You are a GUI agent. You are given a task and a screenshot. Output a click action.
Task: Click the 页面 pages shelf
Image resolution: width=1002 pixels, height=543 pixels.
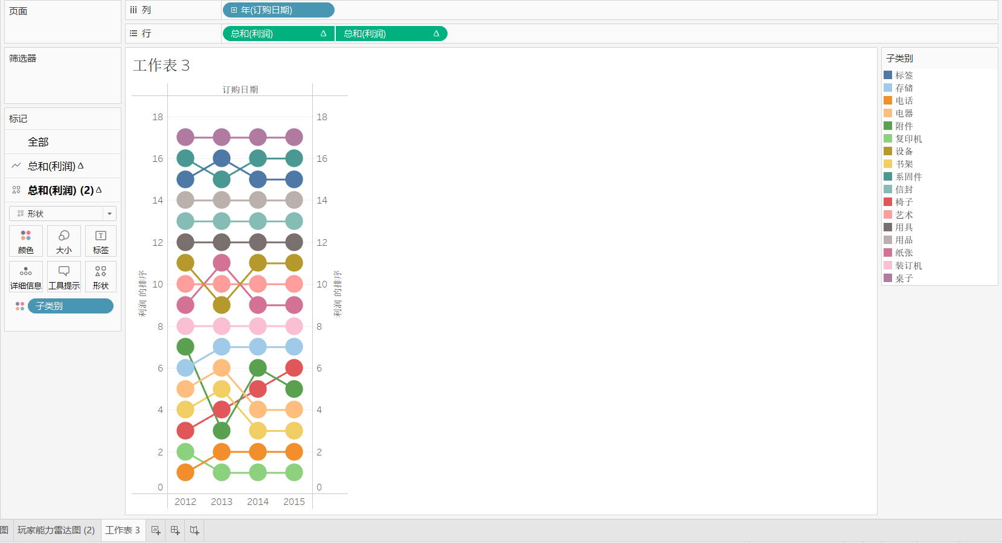click(63, 22)
